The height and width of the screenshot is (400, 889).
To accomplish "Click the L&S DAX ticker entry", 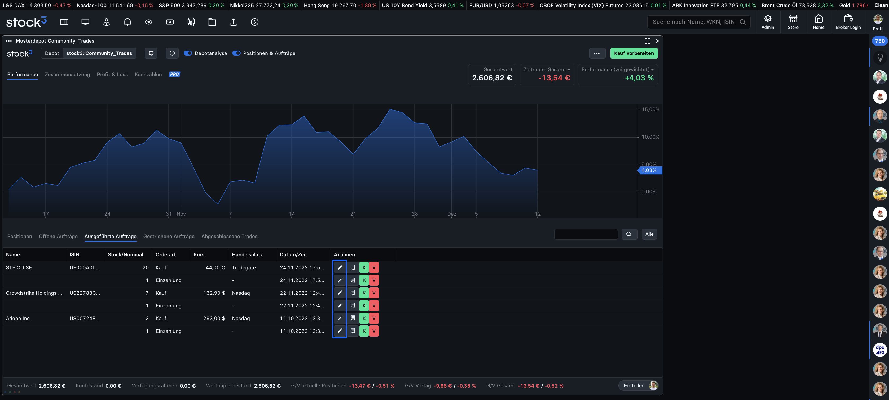I will [x=37, y=6].
